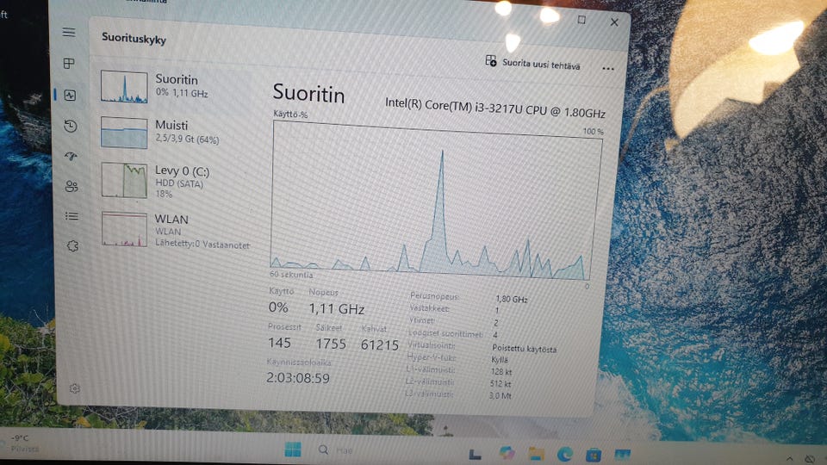This screenshot has height=465, width=827.
Task: Click the '0%' usage value
Action: [278, 307]
